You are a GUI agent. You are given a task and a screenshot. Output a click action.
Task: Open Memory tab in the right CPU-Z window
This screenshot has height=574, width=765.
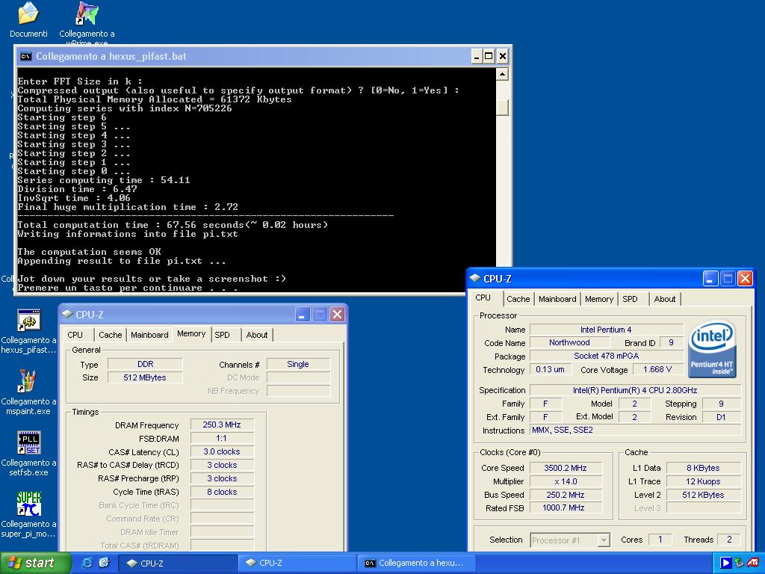pos(599,299)
